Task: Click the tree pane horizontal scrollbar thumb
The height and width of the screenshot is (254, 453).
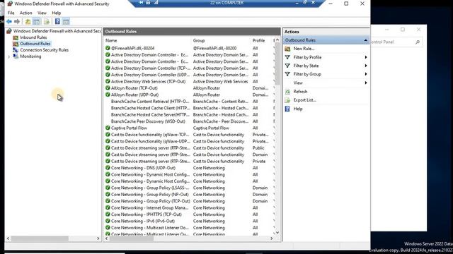Action: click(x=40, y=238)
